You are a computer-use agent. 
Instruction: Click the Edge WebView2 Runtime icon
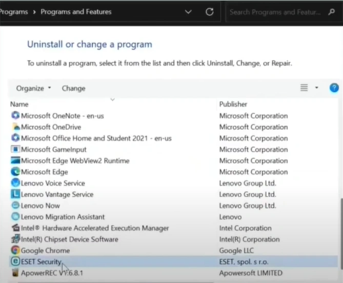(x=15, y=160)
